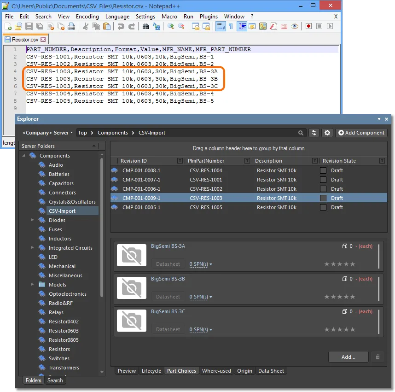Viewport: 395px width, 392px height.
Task: Toggle Show All Characters pilcrow icon
Action: tap(231, 26)
